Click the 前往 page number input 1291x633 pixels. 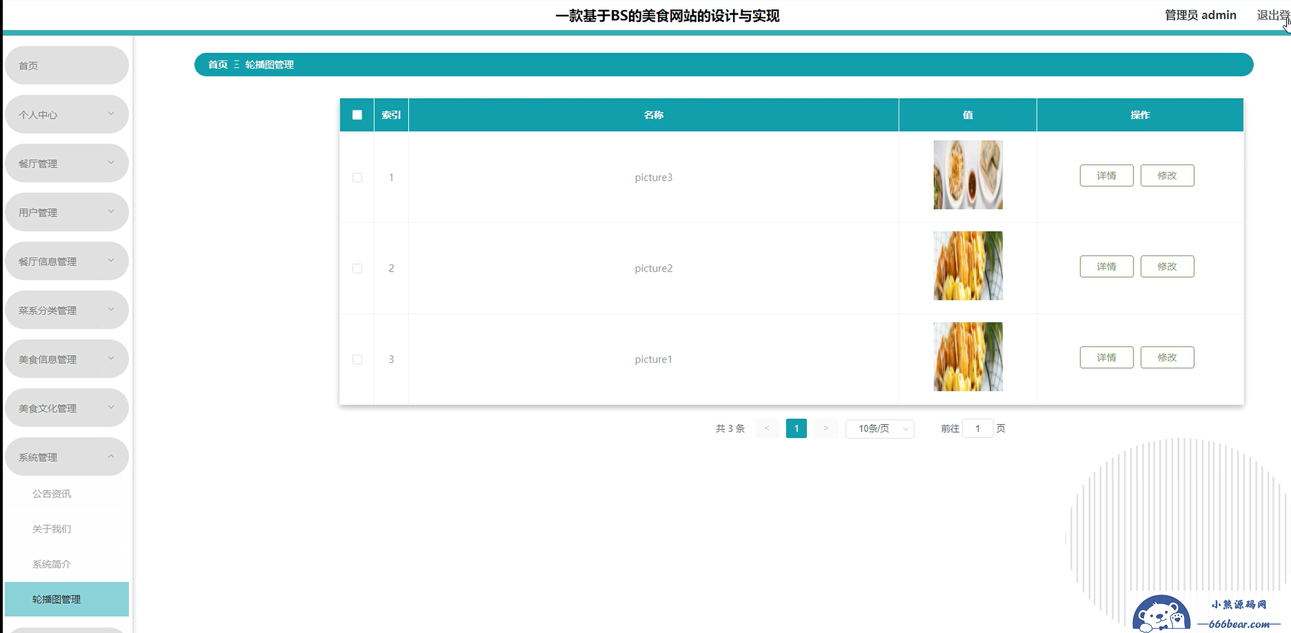pos(977,429)
